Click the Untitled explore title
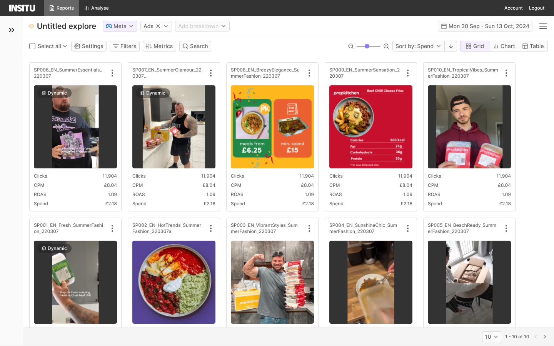Screen dimensions: 554x346 pos(67,26)
